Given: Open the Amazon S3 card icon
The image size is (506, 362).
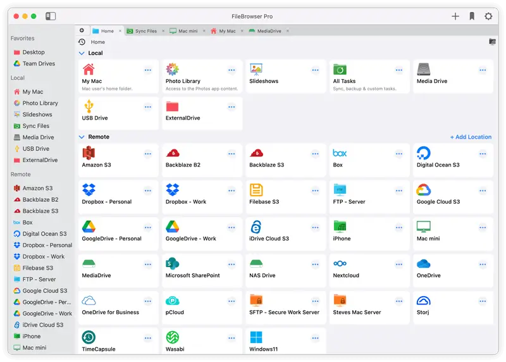Looking at the screenshot, I should pos(89,153).
